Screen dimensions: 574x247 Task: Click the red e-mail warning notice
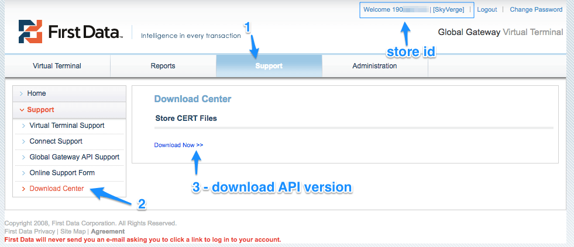click(x=143, y=239)
